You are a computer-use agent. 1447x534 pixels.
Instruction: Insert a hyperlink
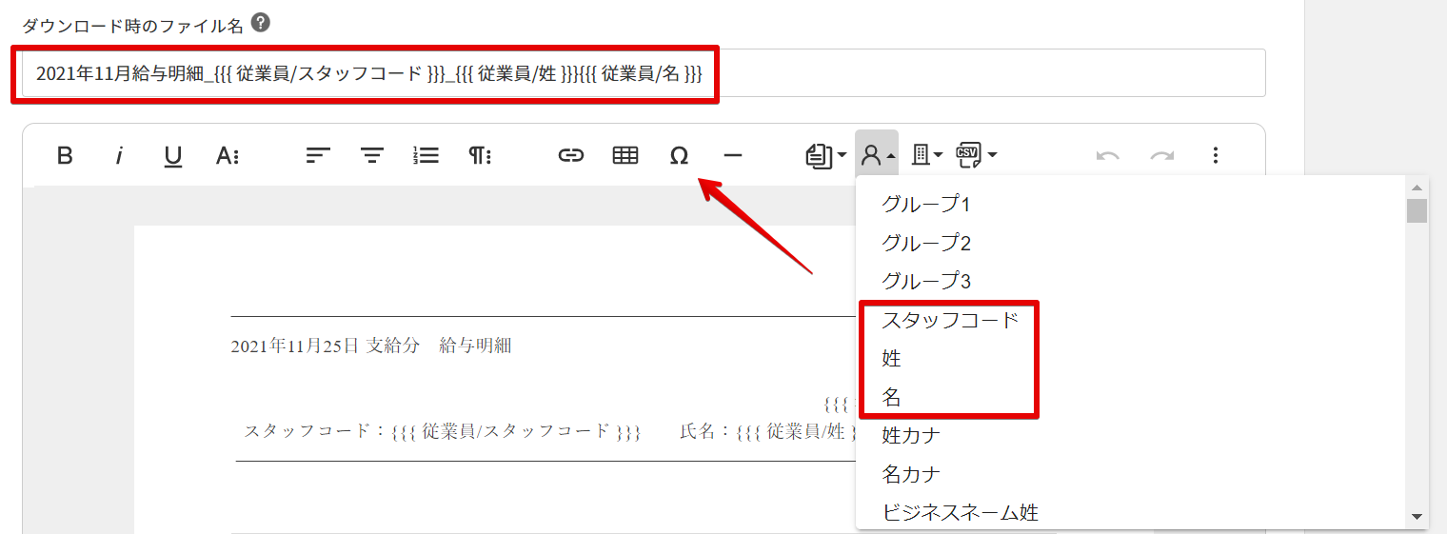point(570,155)
